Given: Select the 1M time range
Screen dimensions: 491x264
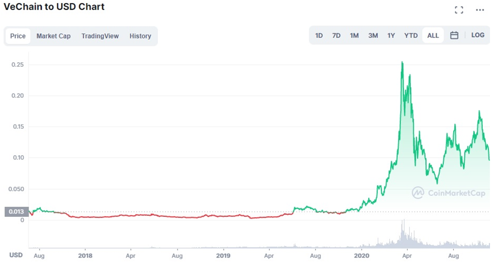Looking at the screenshot, I should coord(354,36).
